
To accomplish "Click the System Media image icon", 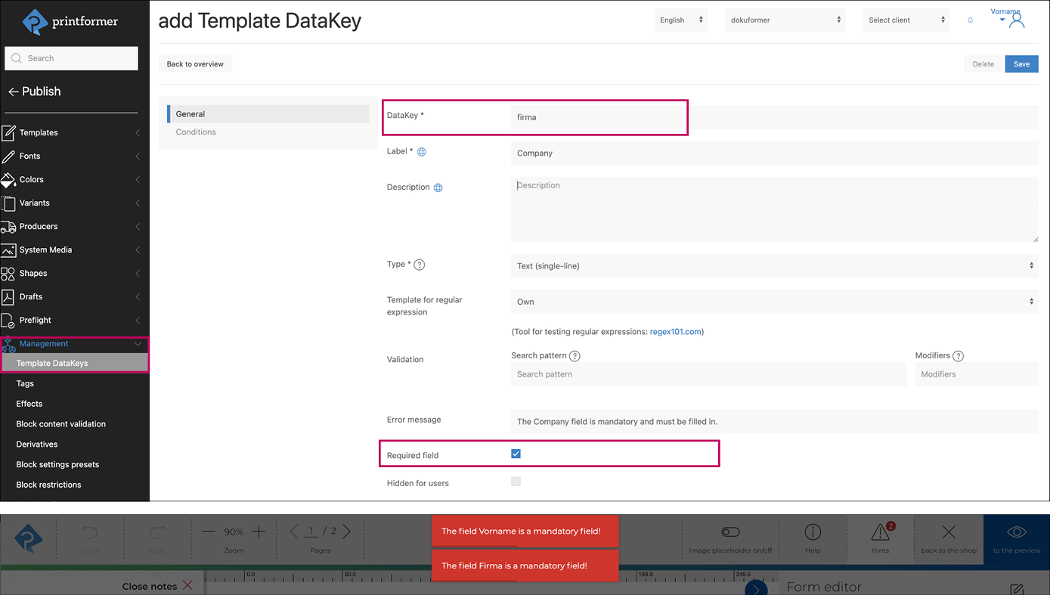I will click(x=8, y=250).
